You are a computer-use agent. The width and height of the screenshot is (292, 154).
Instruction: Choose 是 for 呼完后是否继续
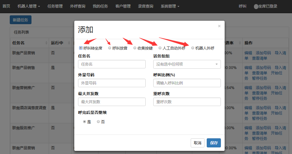click(x=84, y=122)
